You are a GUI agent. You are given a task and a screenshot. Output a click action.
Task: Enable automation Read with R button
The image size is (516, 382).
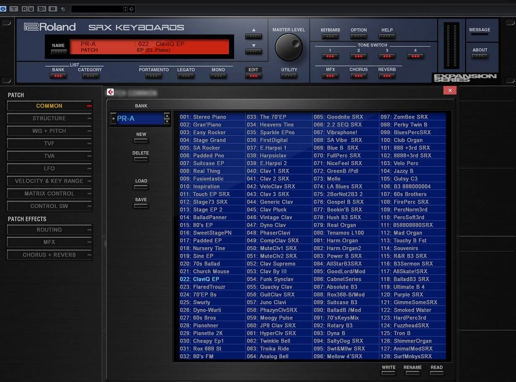pos(24,8)
